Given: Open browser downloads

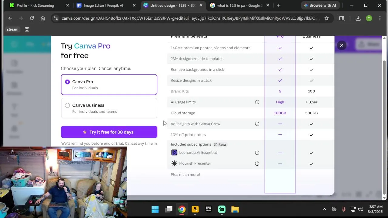Looking at the screenshot, I should pos(358,18).
